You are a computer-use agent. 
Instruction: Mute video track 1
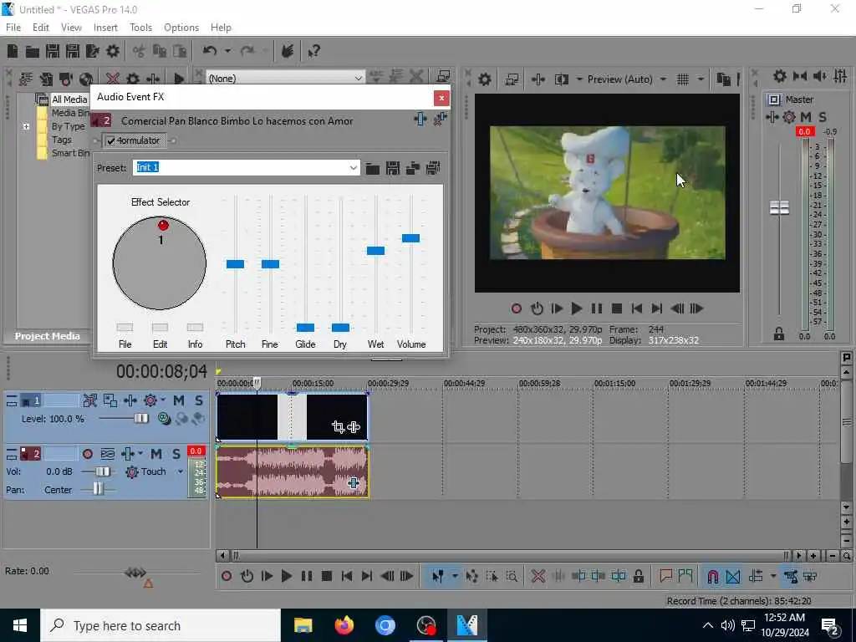point(179,400)
